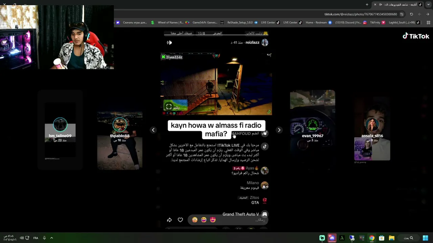
Task: Open the volume control in tray
Action: (x=22, y=238)
